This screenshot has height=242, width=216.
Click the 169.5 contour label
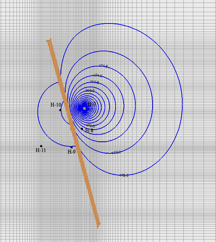coord(90,91)
